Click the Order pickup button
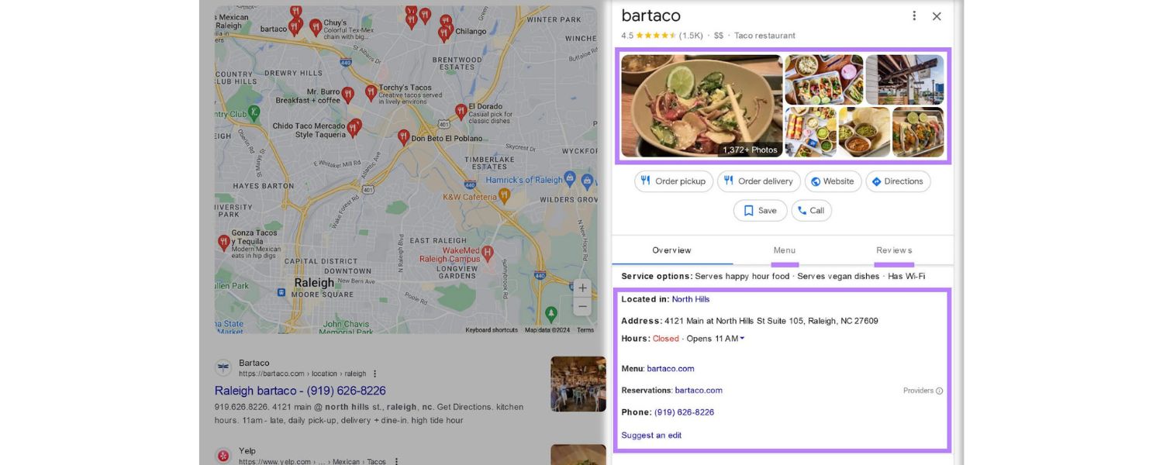This screenshot has width=1163, height=465. 673,181
